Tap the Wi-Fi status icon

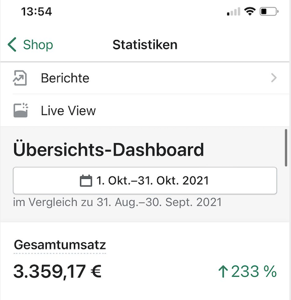249,11
